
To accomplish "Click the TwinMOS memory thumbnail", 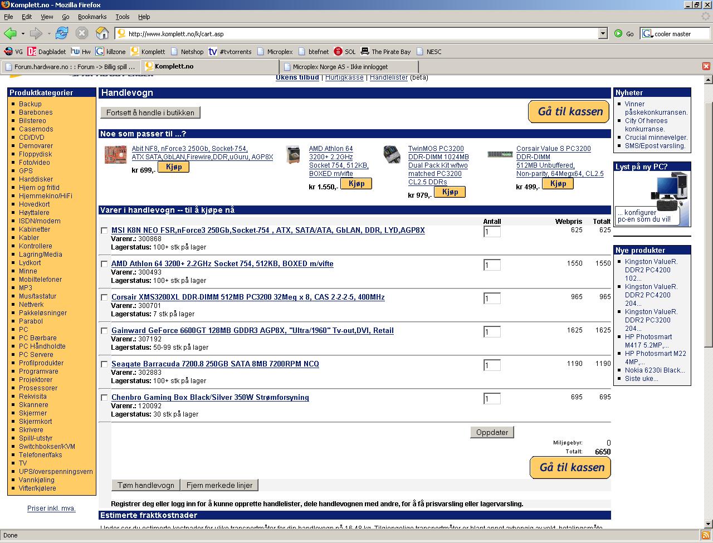I will pos(392,154).
